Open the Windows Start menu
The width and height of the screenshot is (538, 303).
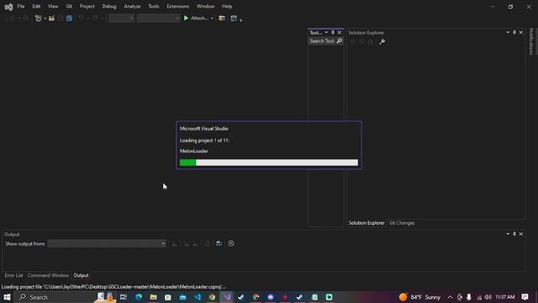tap(7, 297)
